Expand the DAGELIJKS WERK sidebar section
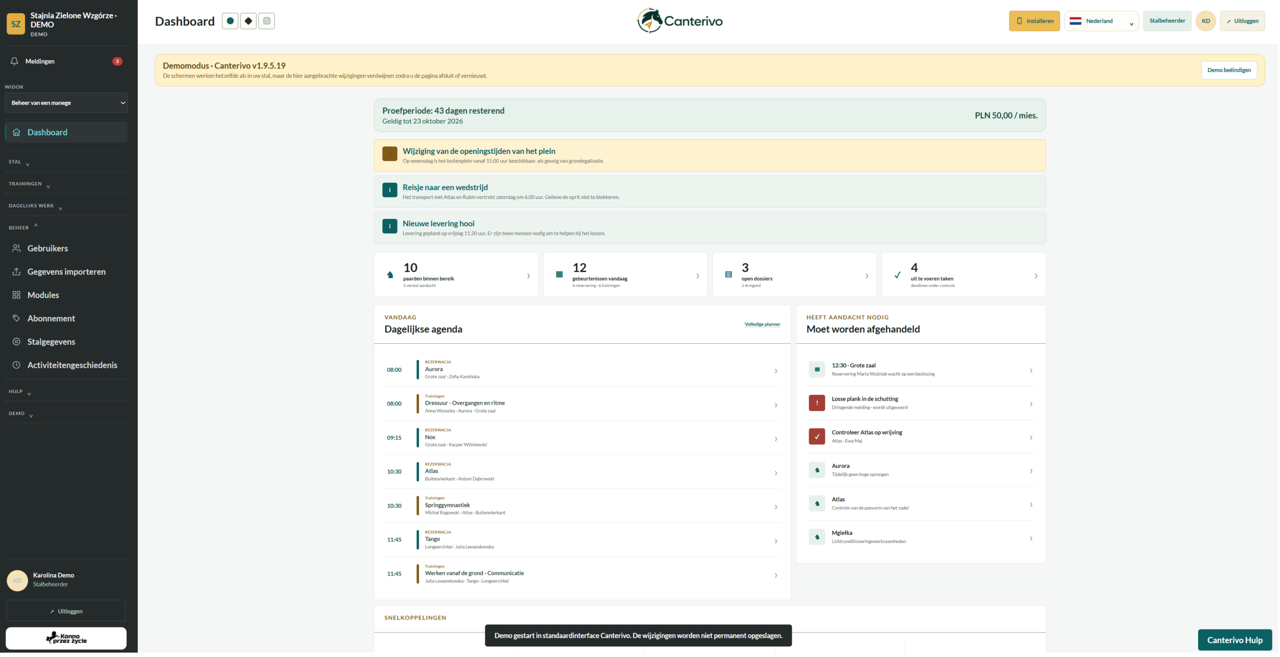The width and height of the screenshot is (1280, 657). (66, 206)
